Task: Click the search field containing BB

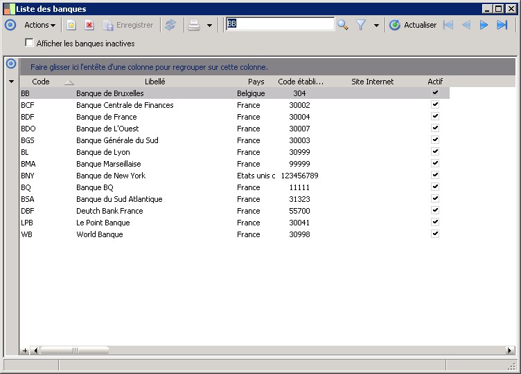Action: coord(280,24)
